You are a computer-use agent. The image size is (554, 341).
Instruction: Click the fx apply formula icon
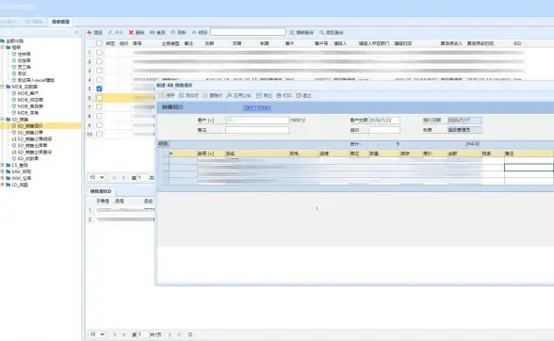(229, 95)
